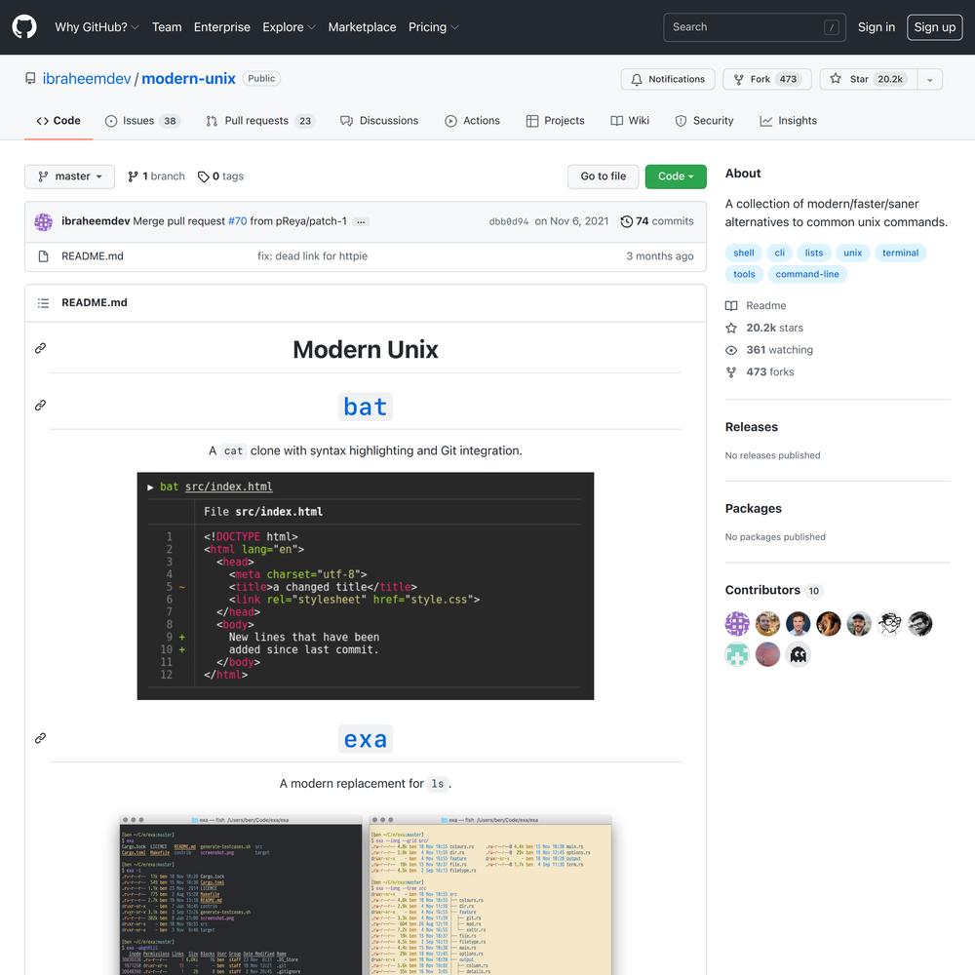Expand the Why GitHub? menu

(97, 27)
